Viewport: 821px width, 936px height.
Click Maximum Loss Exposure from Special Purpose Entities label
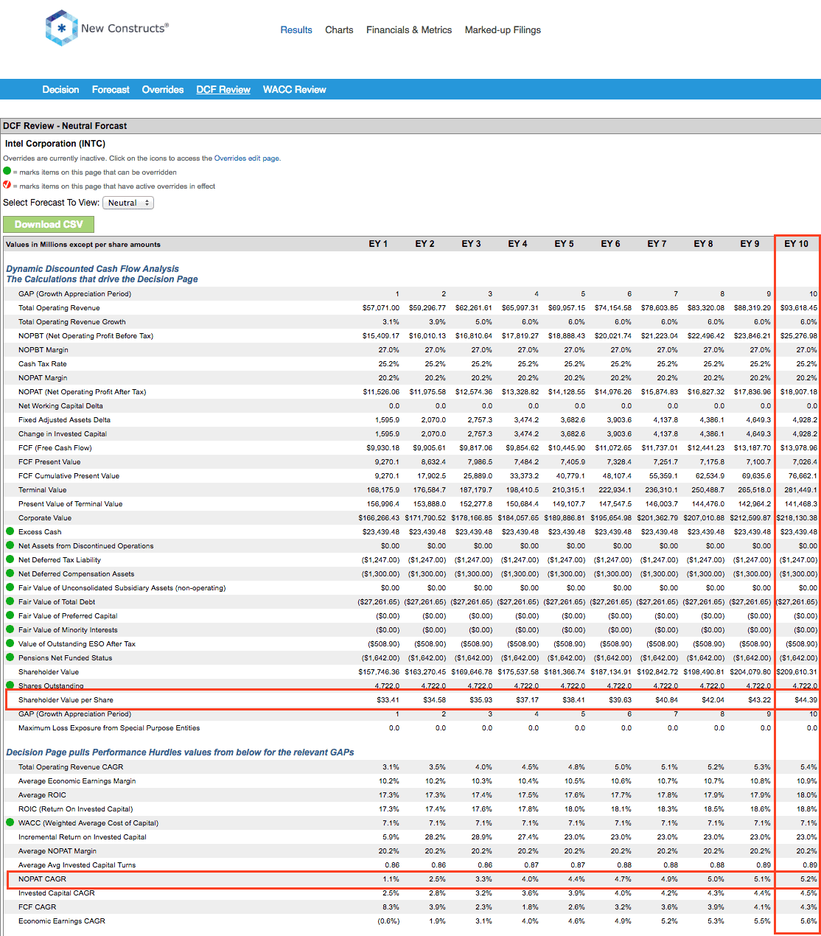click(x=109, y=727)
